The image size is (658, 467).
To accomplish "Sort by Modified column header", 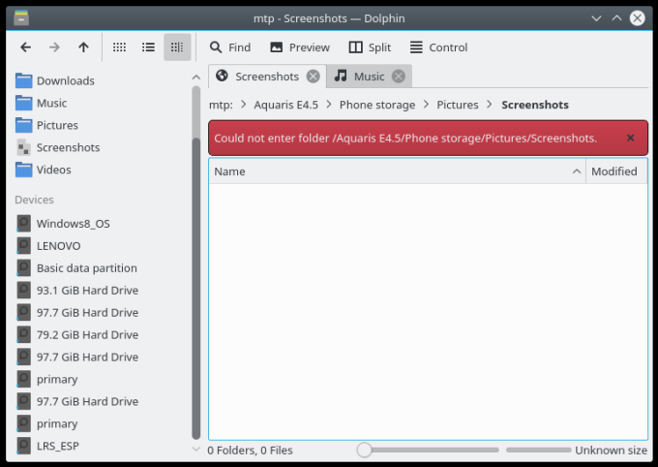I will [x=616, y=171].
